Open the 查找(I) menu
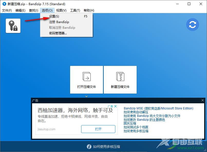This screenshot has width=207, height=152. click(34, 11)
